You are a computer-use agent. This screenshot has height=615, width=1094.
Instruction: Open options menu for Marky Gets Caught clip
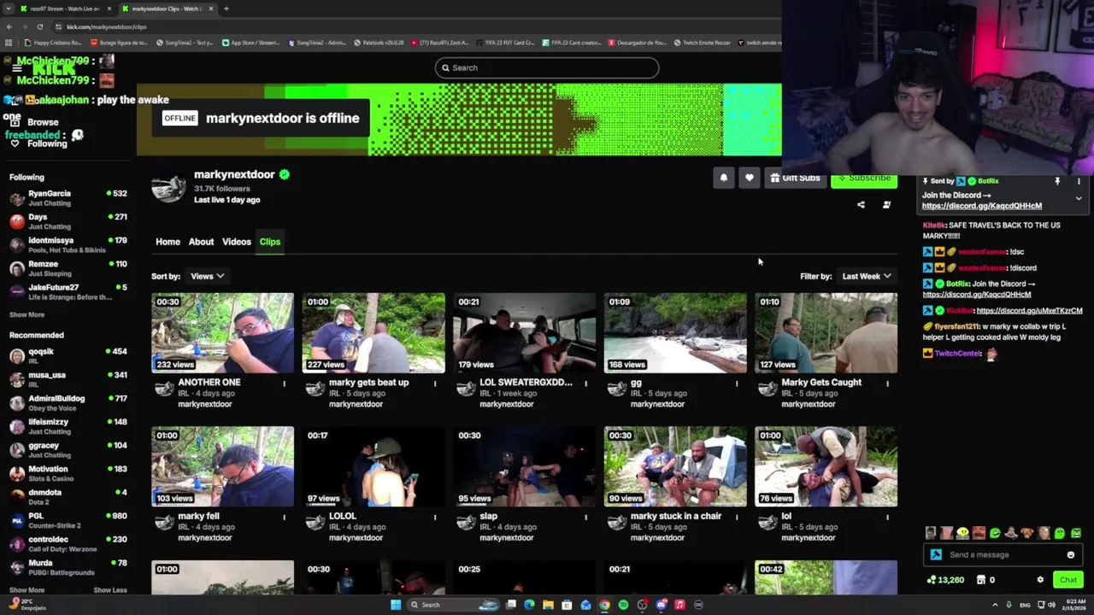[x=887, y=384]
